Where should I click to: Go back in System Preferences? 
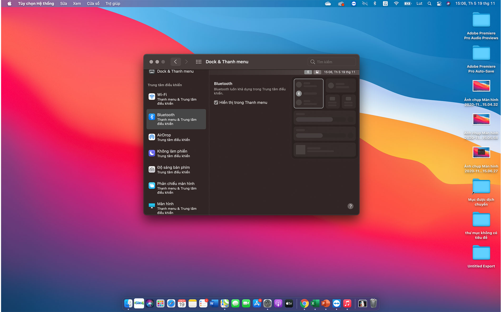pos(175,62)
